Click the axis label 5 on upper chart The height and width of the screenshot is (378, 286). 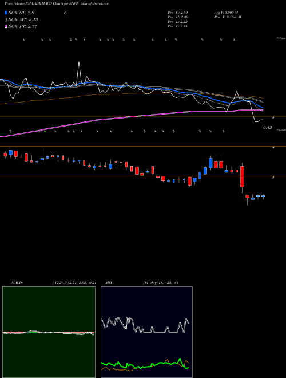click(x=273, y=117)
